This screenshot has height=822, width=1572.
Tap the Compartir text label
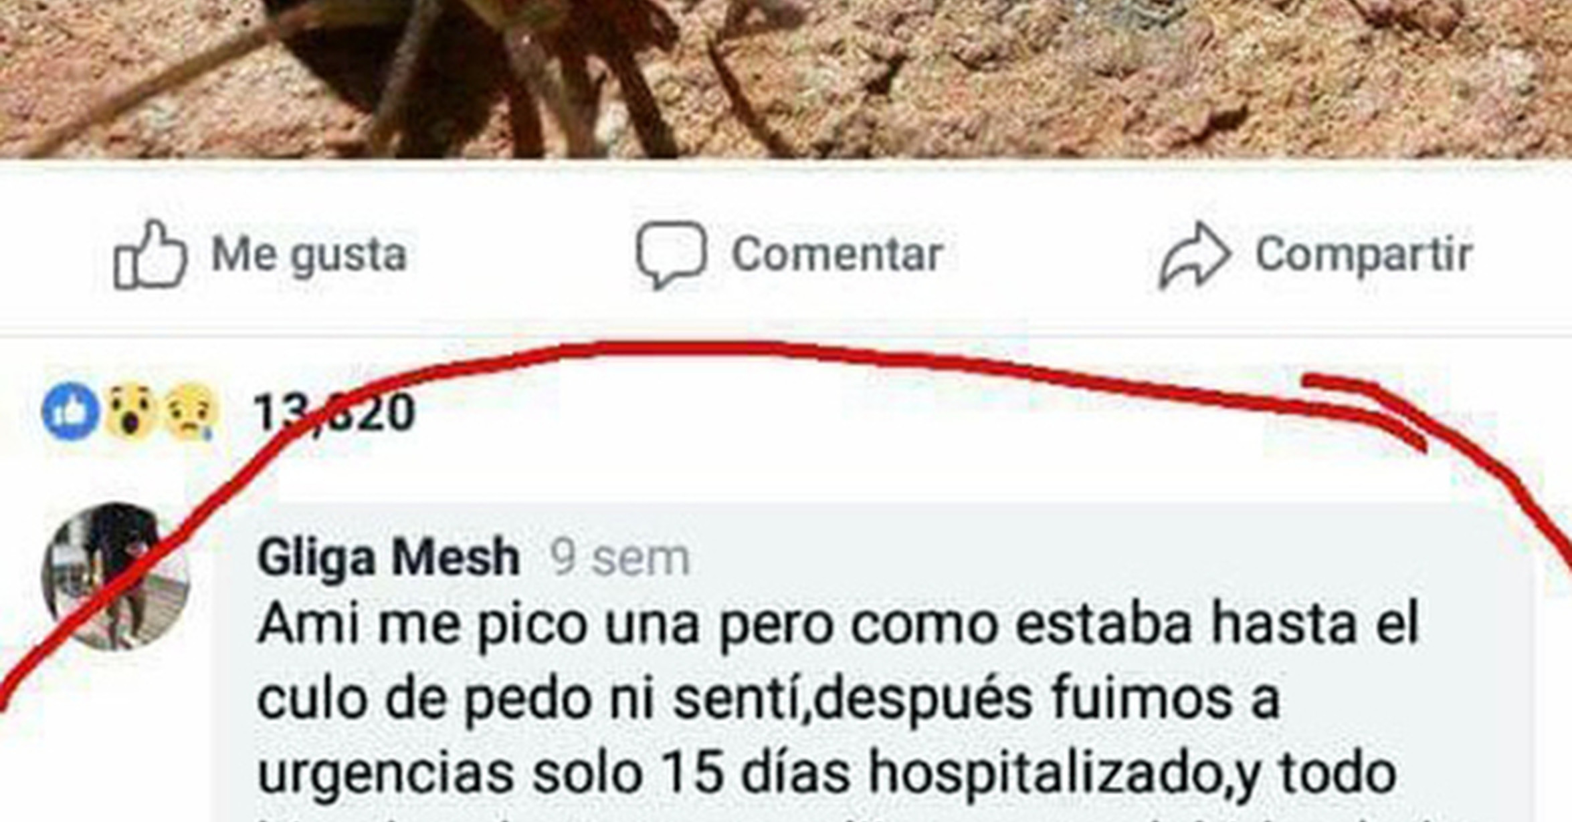click(x=1364, y=255)
